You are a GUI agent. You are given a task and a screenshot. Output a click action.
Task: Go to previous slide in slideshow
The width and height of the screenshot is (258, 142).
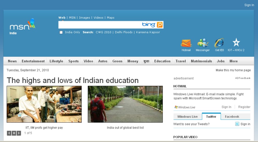click(9, 133)
